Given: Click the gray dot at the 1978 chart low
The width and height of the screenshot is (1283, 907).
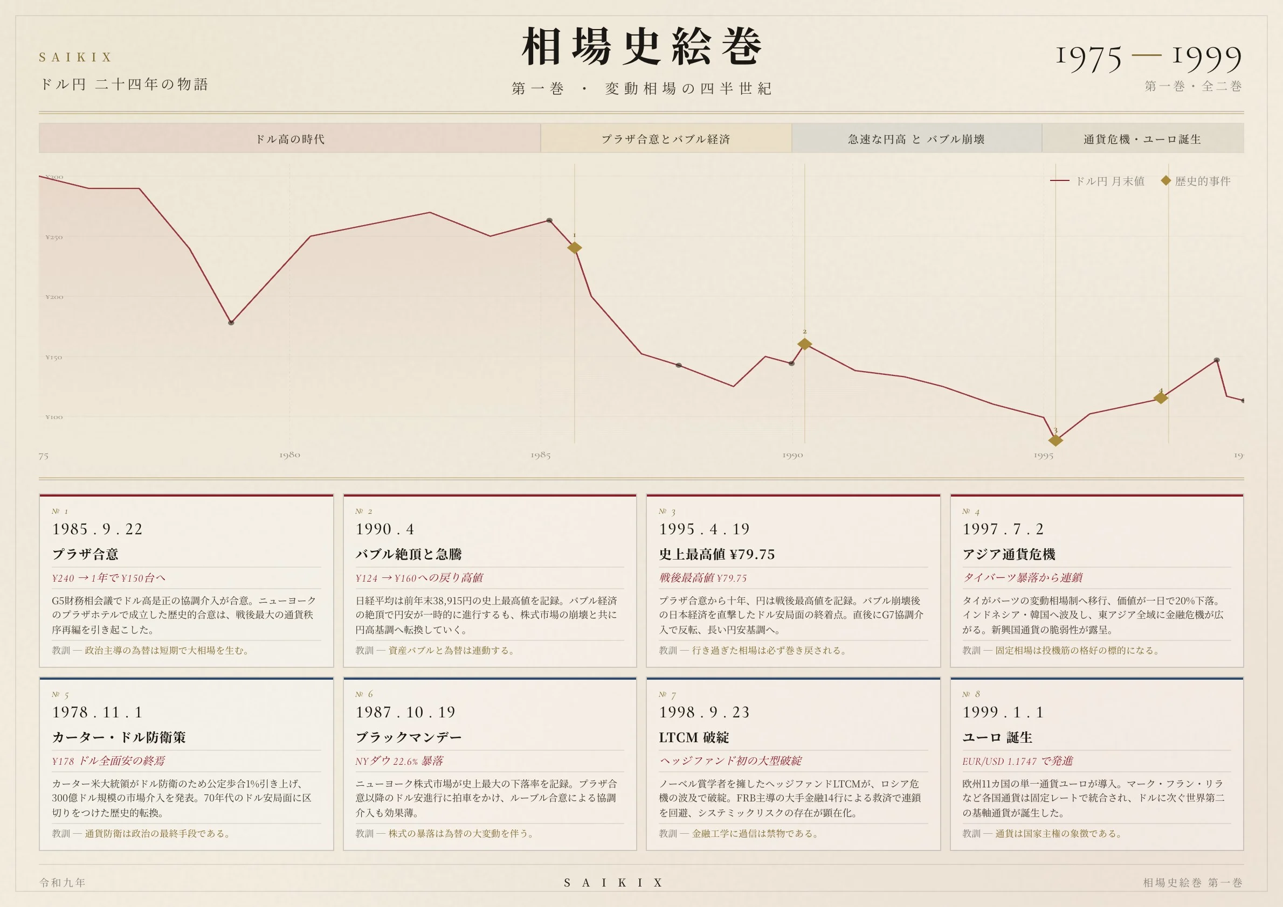Looking at the screenshot, I should 231,322.
